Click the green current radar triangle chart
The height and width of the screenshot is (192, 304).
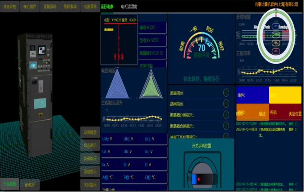click(151, 84)
